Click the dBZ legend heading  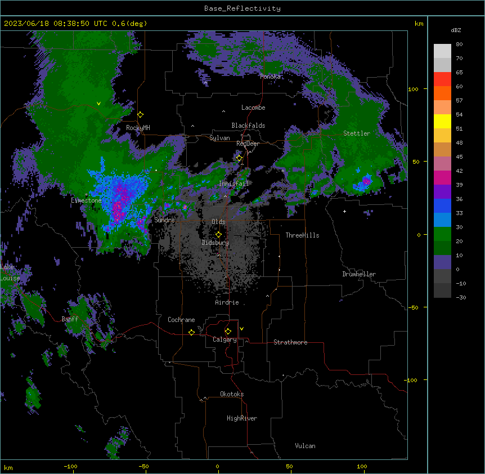tap(456, 30)
